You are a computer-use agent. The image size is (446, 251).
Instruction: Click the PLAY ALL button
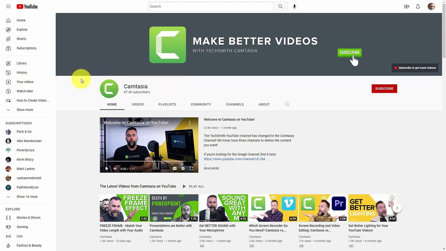tap(193, 187)
